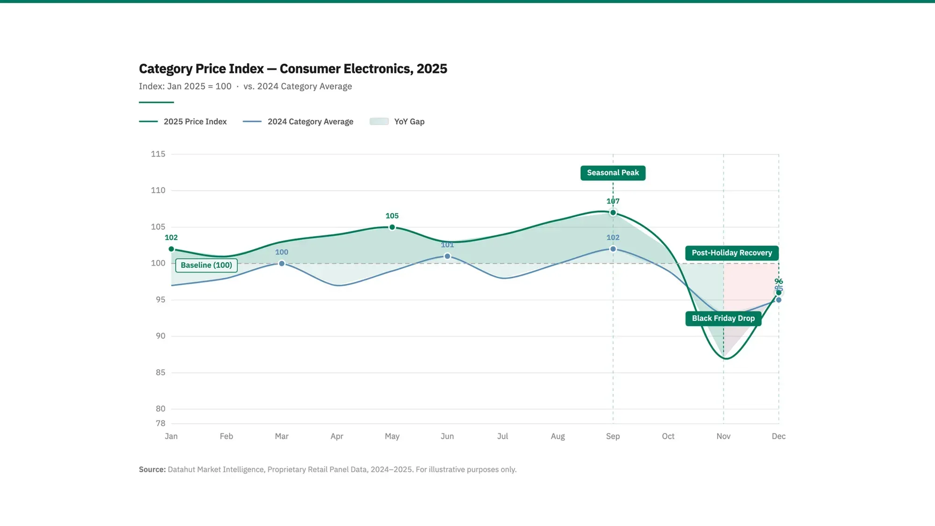Viewport: 935px width, 526px height.
Task: Click the 95 y-axis label
Action: (160, 300)
